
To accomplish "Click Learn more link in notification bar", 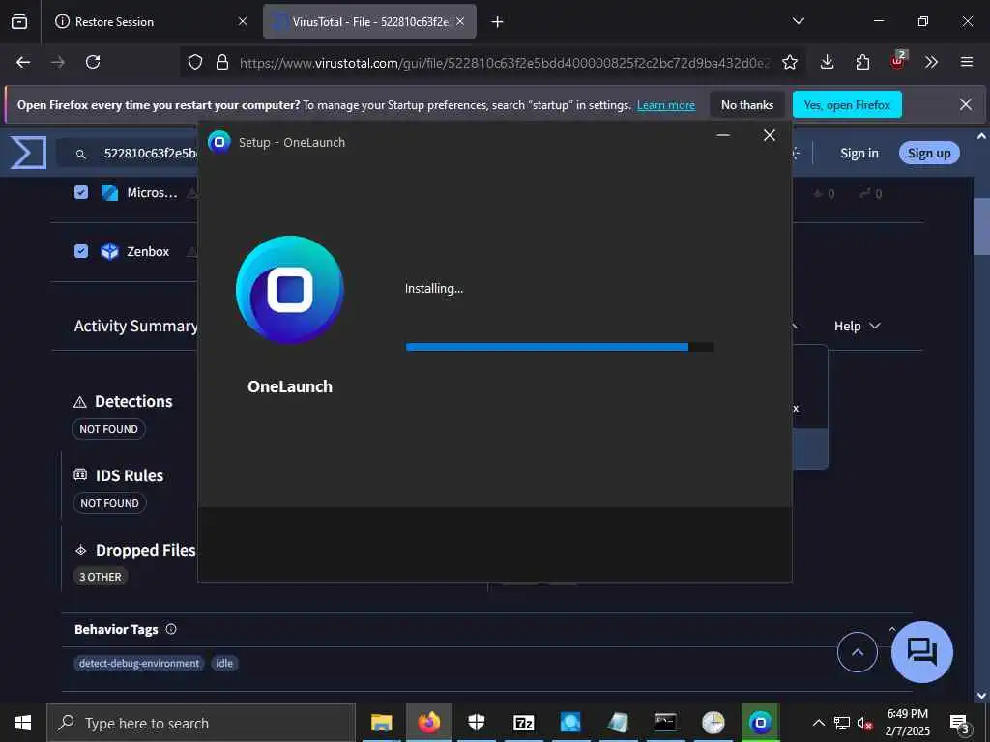I will 665,105.
